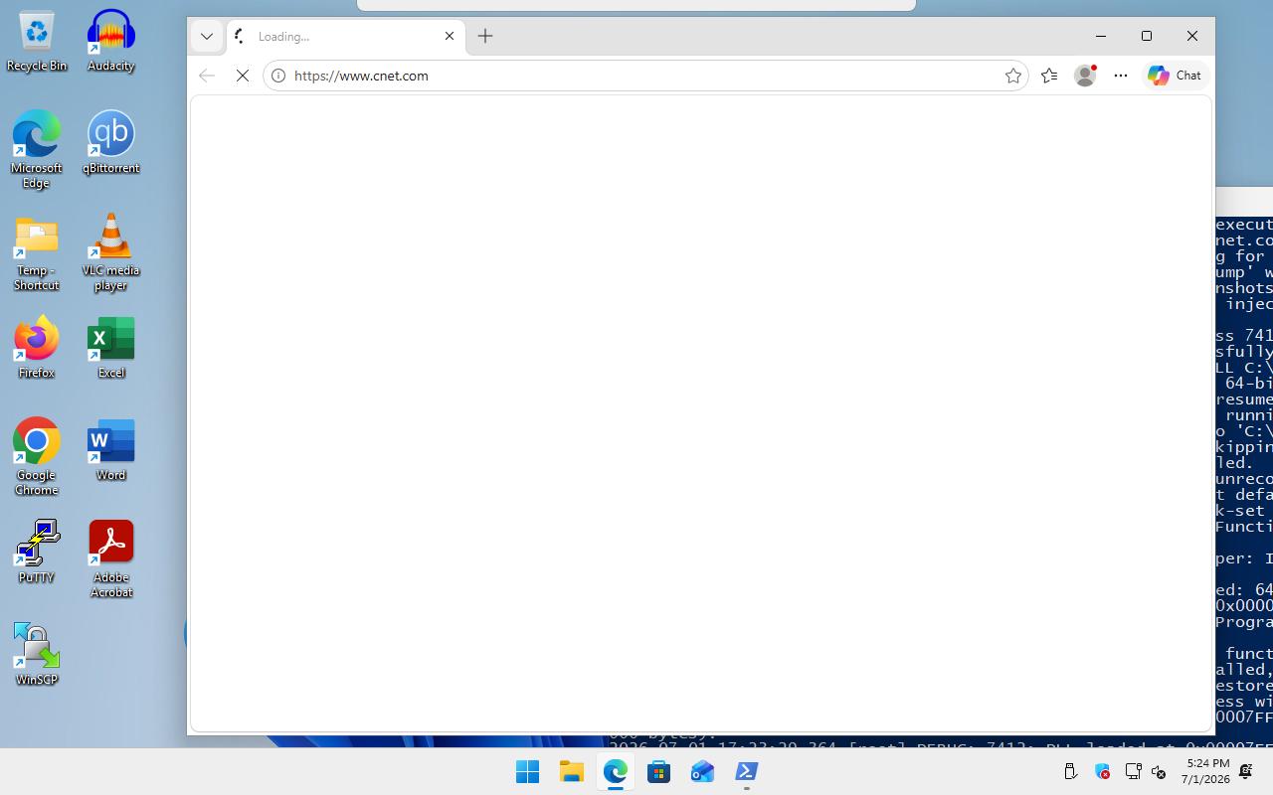Open qBittorrent desktop shortcut
The image size is (1273, 795).
[110, 143]
